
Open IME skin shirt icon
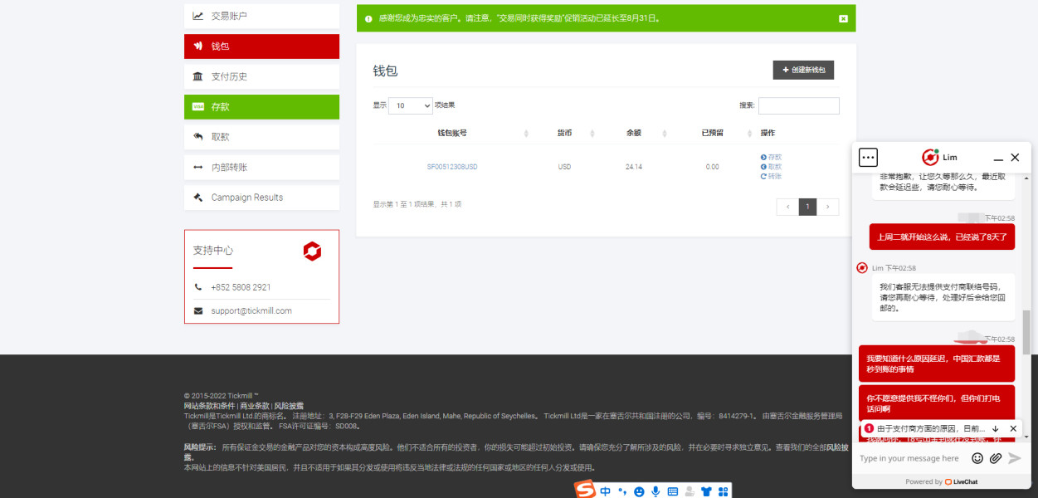click(706, 491)
